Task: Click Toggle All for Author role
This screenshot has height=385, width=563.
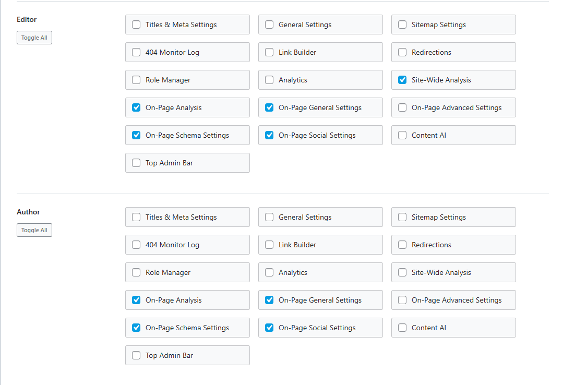Action: pos(34,230)
